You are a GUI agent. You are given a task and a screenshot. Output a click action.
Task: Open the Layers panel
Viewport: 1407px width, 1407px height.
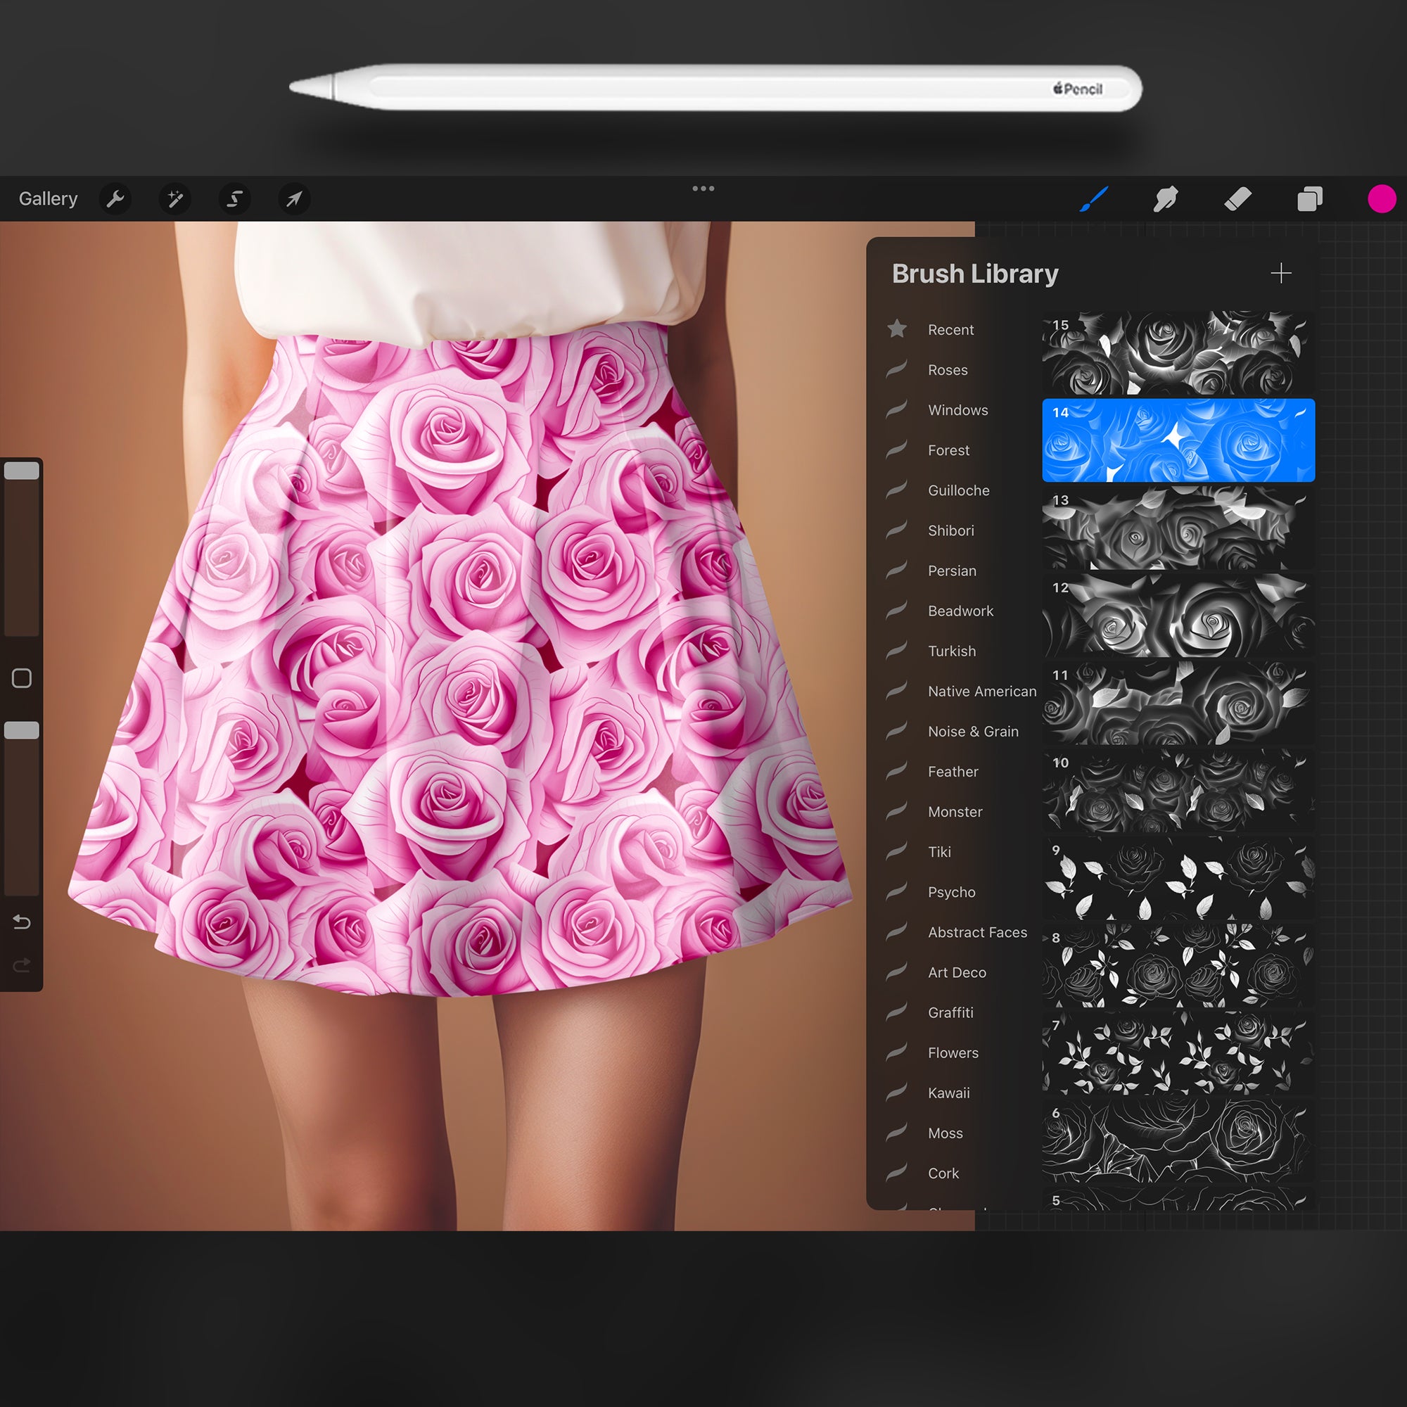click(x=1310, y=198)
